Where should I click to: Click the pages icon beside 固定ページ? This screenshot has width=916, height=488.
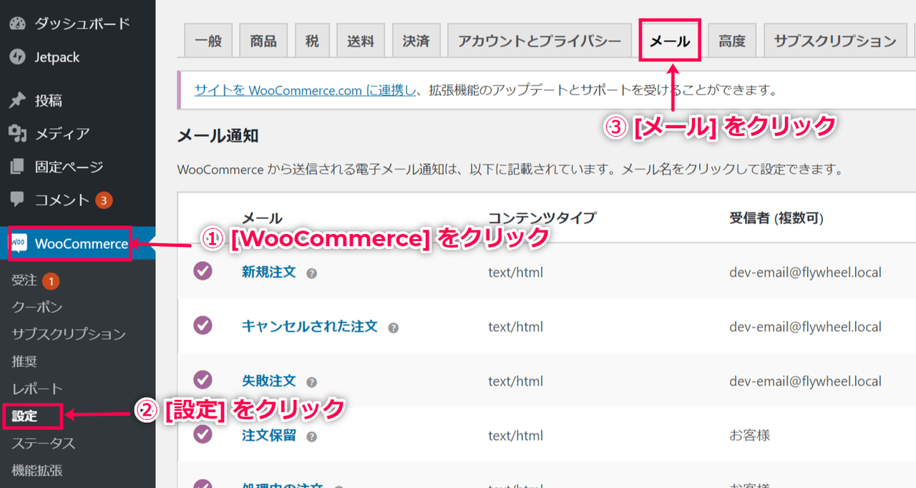click(x=18, y=167)
